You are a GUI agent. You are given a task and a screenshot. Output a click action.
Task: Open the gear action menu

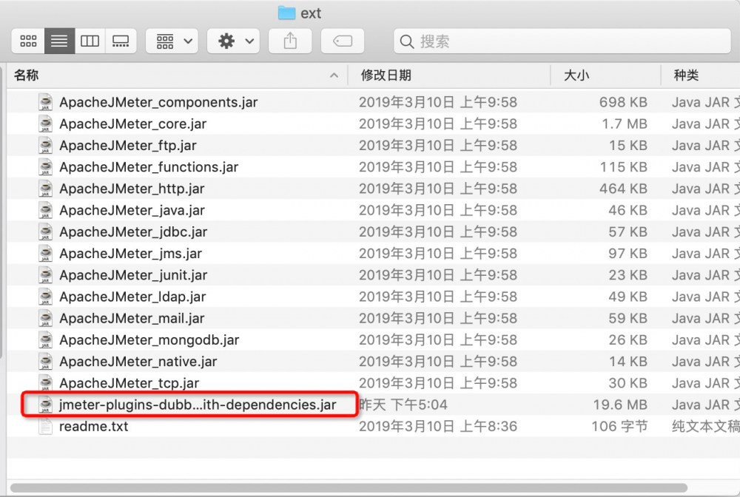pos(234,41)
